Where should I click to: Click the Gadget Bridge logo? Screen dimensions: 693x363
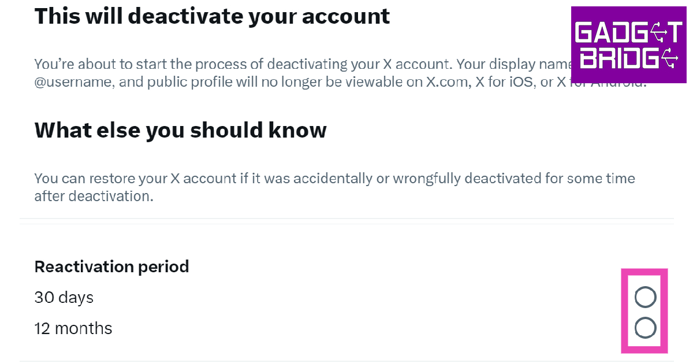coord(631,46)
